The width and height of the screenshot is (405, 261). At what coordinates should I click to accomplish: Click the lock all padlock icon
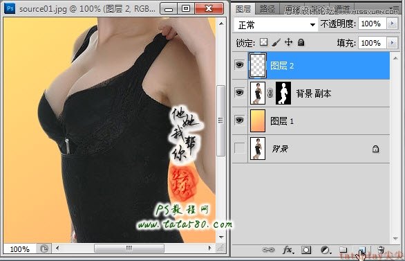tap(301, 42)
